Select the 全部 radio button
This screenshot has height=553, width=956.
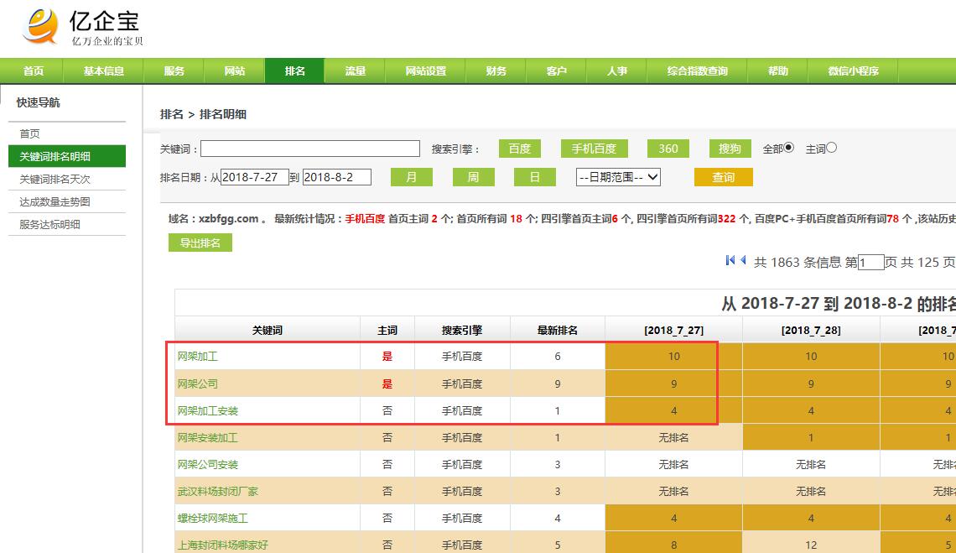click(788, 149)
